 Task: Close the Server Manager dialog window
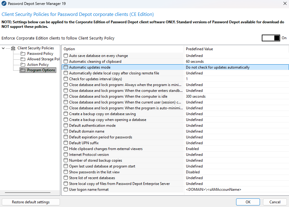click(285, 3)
